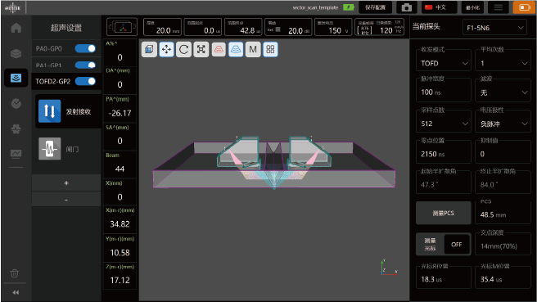
Task: Click the plus add-group button
Action: pos(66,183)
